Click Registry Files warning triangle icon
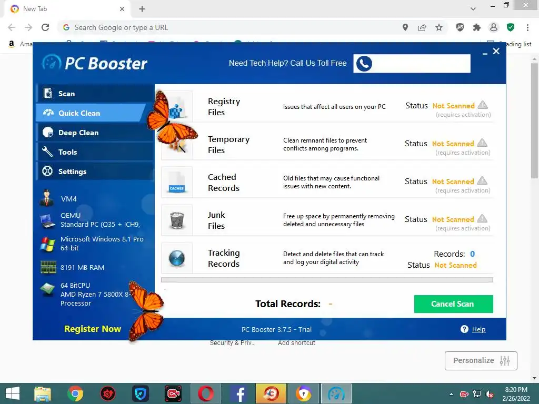Screen dimensions: 539x404 [483, 105]
